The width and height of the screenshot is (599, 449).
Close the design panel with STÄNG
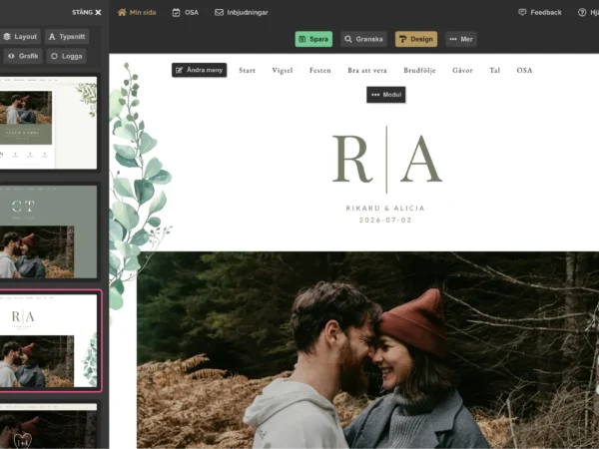pos(87,12)
